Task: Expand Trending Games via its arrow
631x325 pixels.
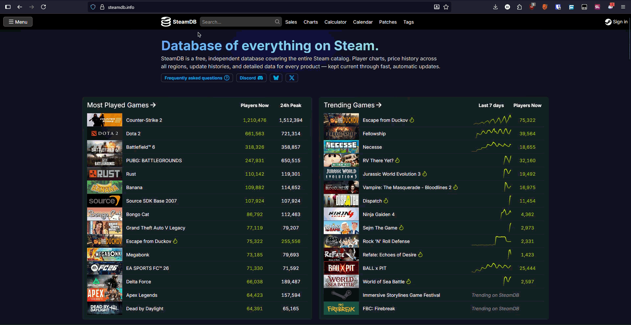Action: [x=379, y=105]
